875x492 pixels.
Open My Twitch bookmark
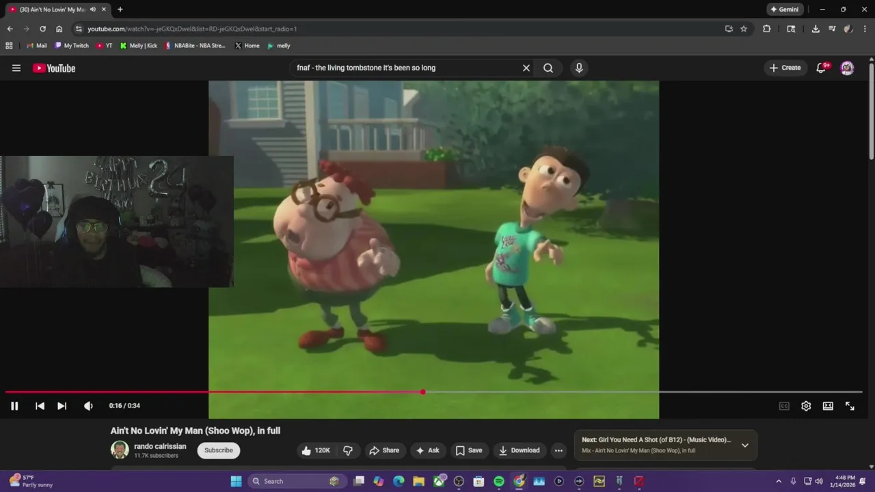coord(72,46)
